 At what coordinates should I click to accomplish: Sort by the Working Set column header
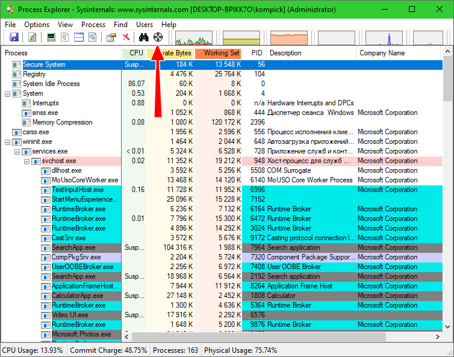click(x=218, y=53)
